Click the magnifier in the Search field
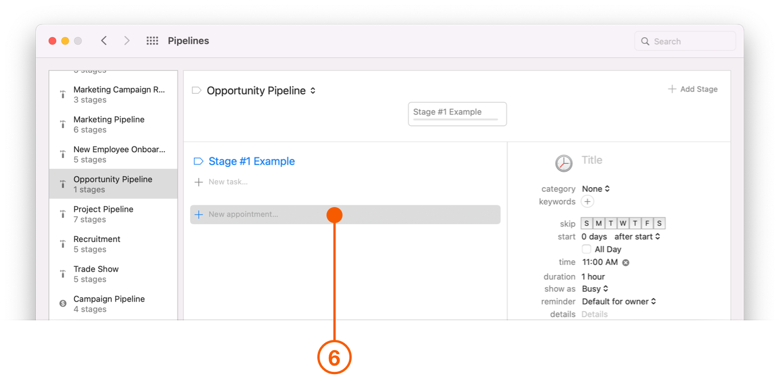Screen dimensions: 779x381 click(645, 41)
